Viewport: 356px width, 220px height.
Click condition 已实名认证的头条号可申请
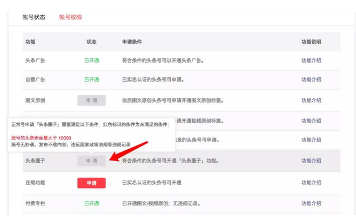(x=153, y=79)
